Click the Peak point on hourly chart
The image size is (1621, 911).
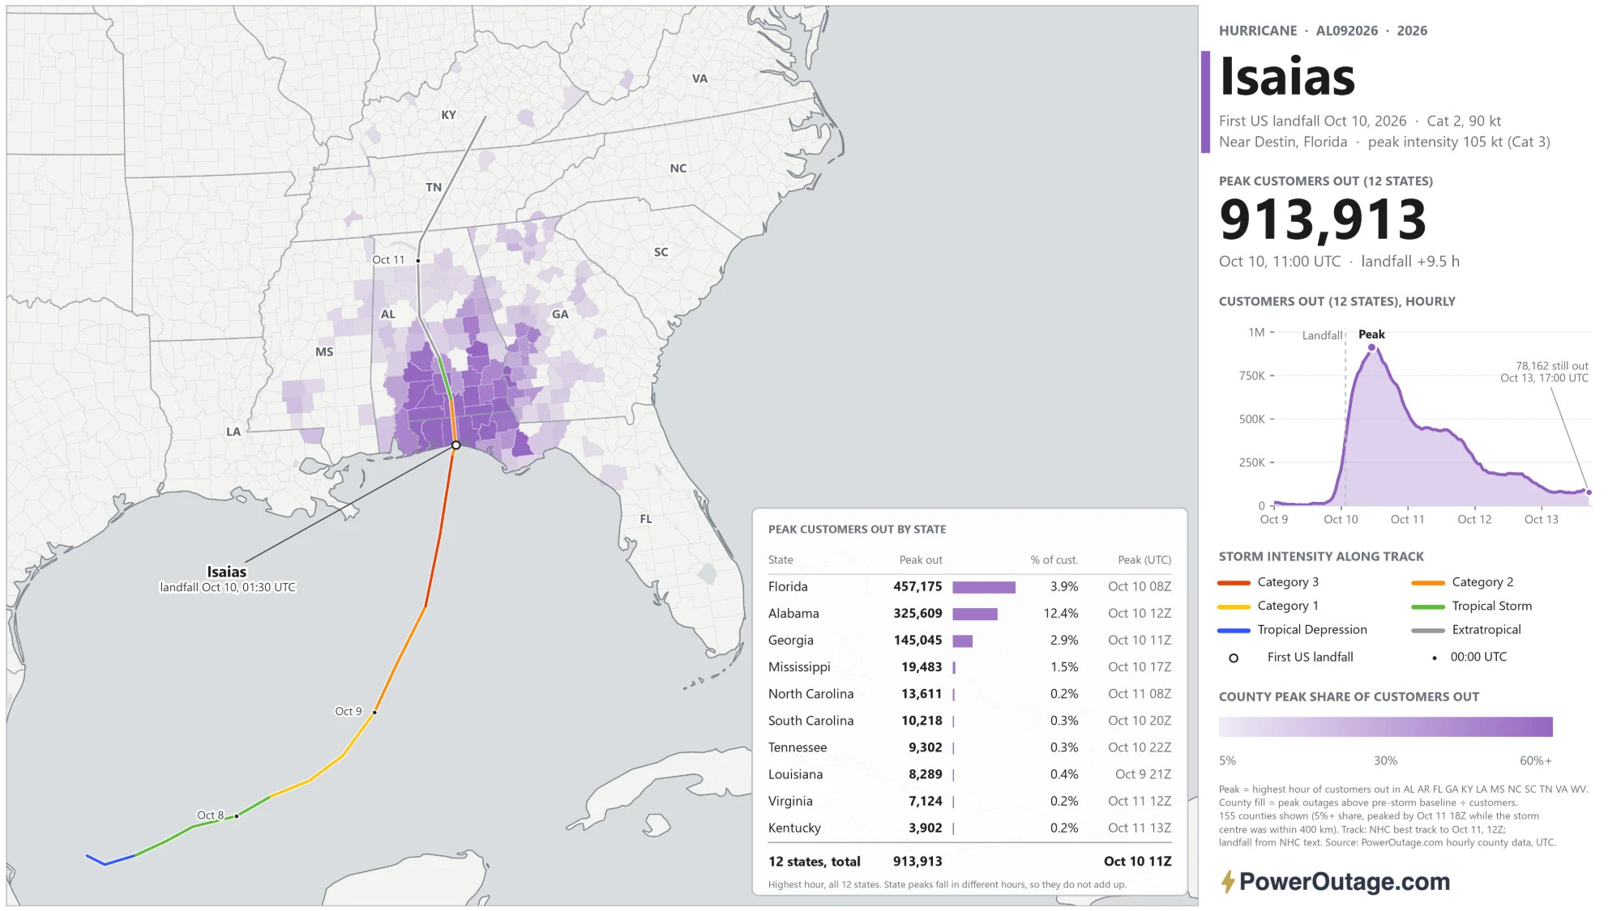pos(1371,347)
